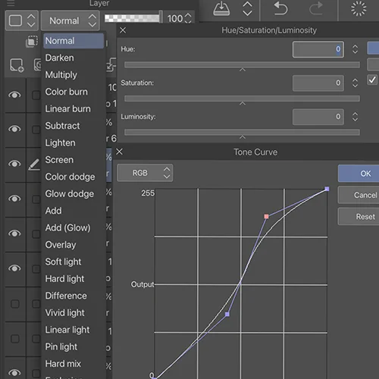The width and height of the screenshot is (379, 379).
Task: Select the Screen blending mode
Action: pyautogui.click(x=74, y=160)
